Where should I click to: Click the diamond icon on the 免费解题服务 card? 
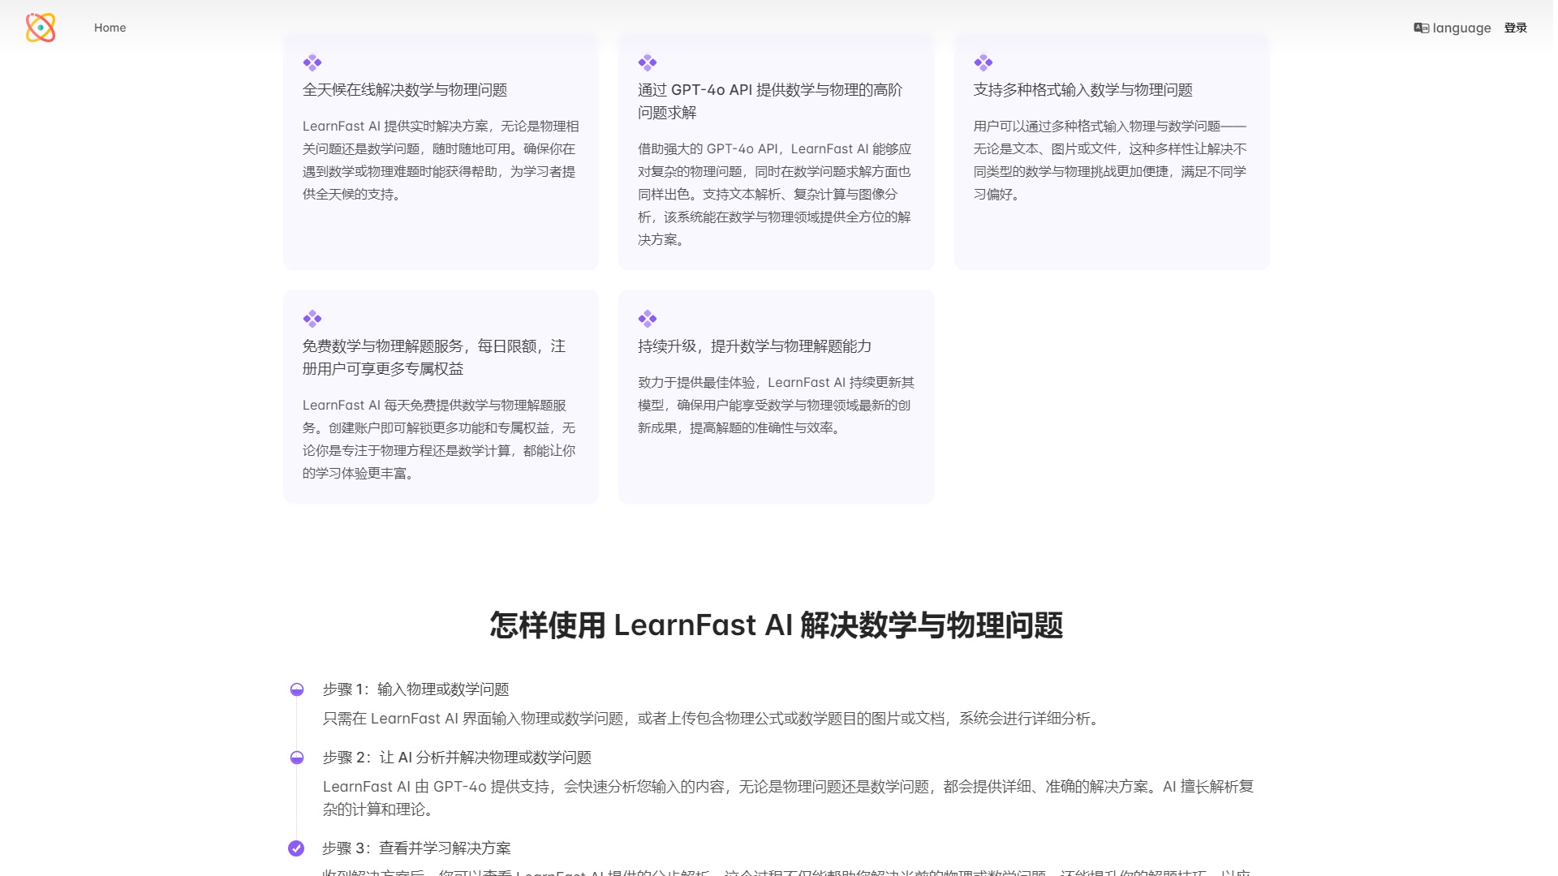312,318
